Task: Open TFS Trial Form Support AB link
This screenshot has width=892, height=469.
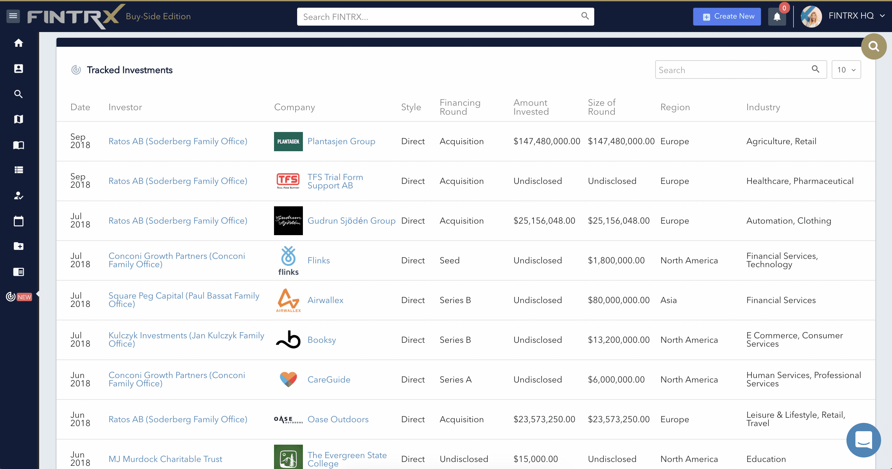Action: pyautogui.click(x=335, y=181)
